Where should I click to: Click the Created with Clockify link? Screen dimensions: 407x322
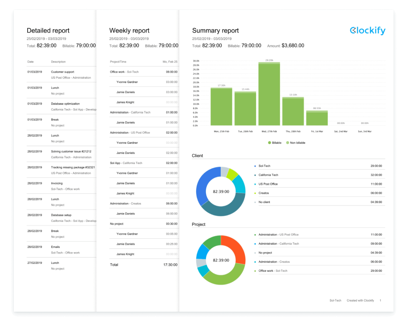pyautogui.click(x=360, y=300)
